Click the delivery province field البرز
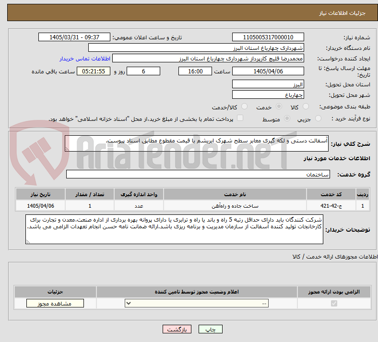This screenshot has height=342, width=378. (x=268, y=84)
